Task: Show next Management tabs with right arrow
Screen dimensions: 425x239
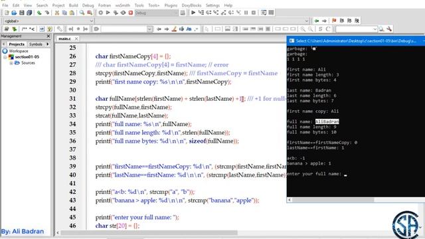Action: (48, 44)
